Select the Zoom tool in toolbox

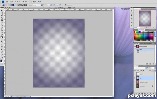click(x=2, y=57)
